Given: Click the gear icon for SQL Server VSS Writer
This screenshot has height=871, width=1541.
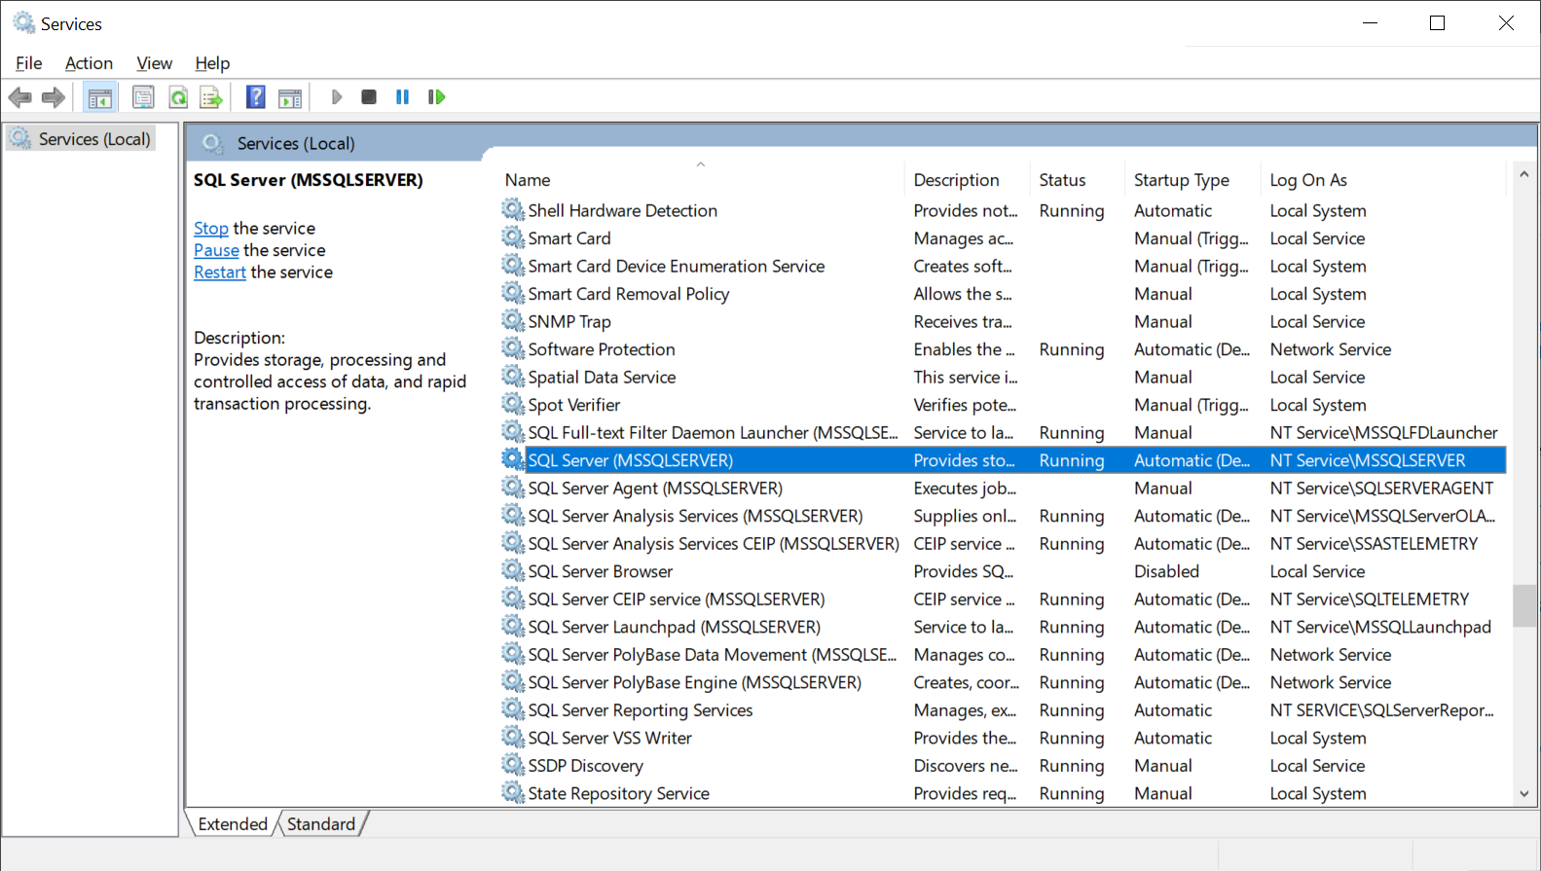Looking at the screenshot, I should (x=513, y=738).
